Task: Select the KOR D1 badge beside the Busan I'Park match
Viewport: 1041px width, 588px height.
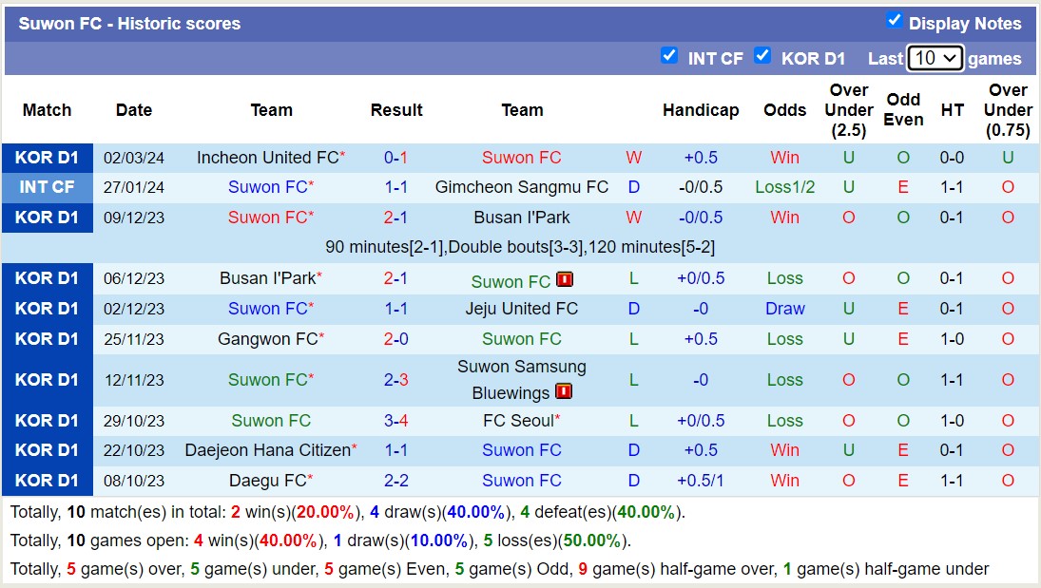Action: (48, 218)
